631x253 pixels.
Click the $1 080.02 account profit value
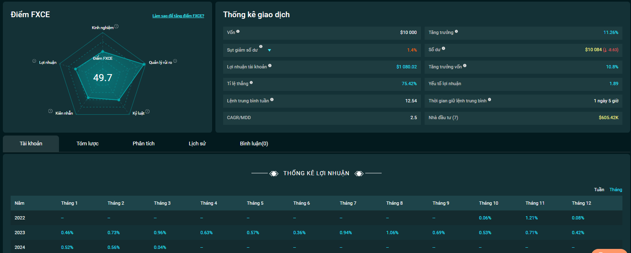pos(407,67)
